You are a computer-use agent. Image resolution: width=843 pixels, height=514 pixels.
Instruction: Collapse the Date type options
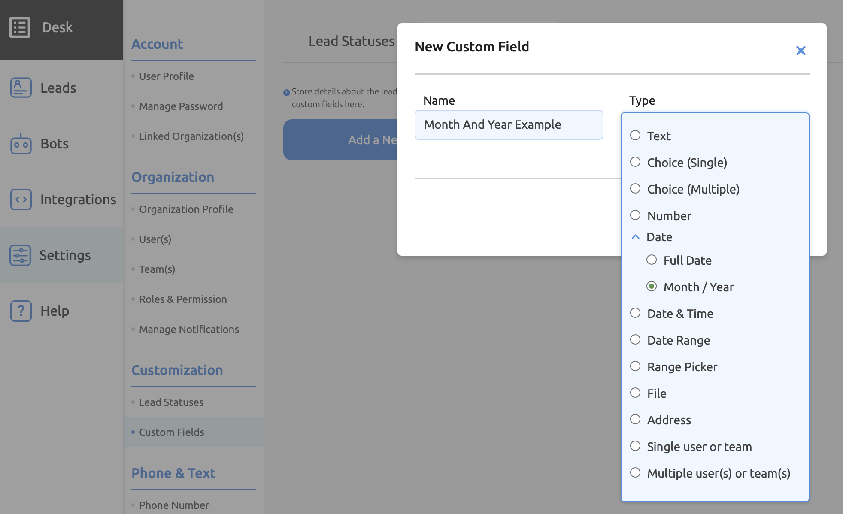click(635, 236)
